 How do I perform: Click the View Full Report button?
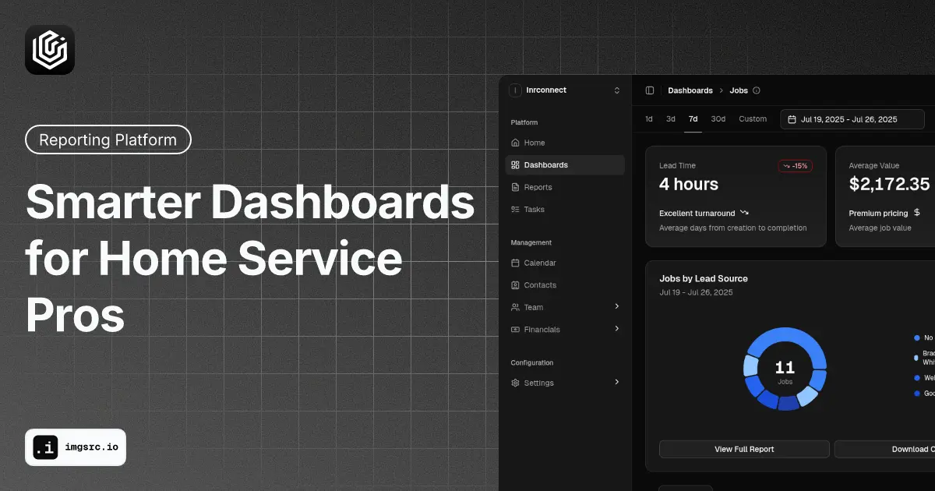tap(744, 449)
